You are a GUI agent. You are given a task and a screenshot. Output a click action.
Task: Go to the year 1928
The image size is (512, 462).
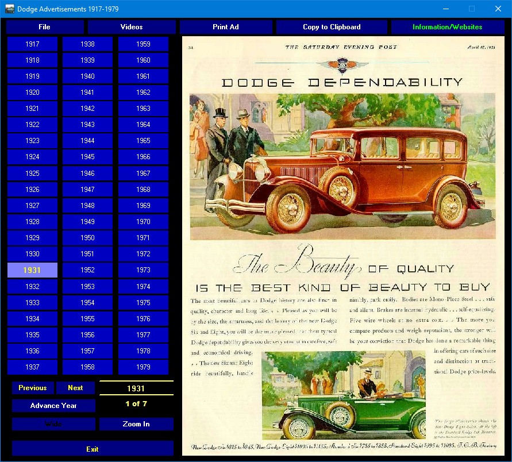[32, 222]
